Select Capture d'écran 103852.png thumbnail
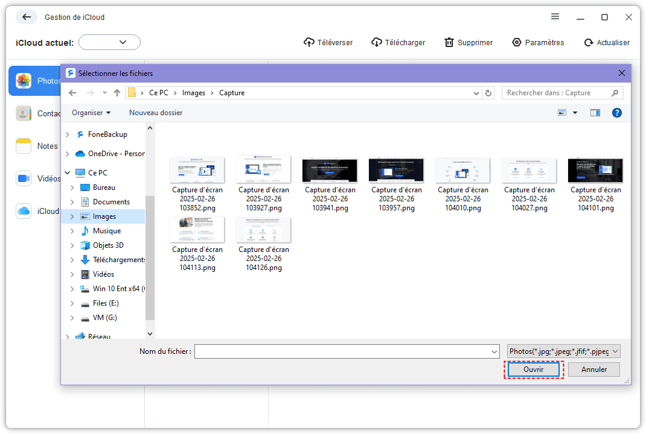This screenshot has width=646, height=434. (197, 169)
